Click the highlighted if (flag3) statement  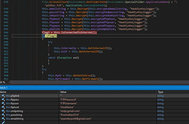[49, 36]
